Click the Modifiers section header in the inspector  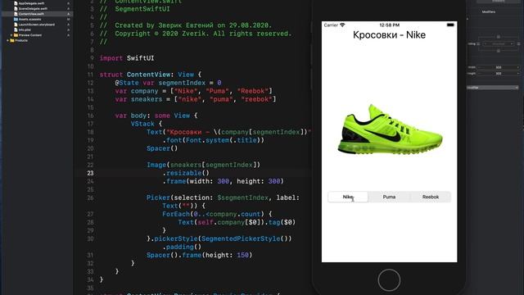click(489, 11)
